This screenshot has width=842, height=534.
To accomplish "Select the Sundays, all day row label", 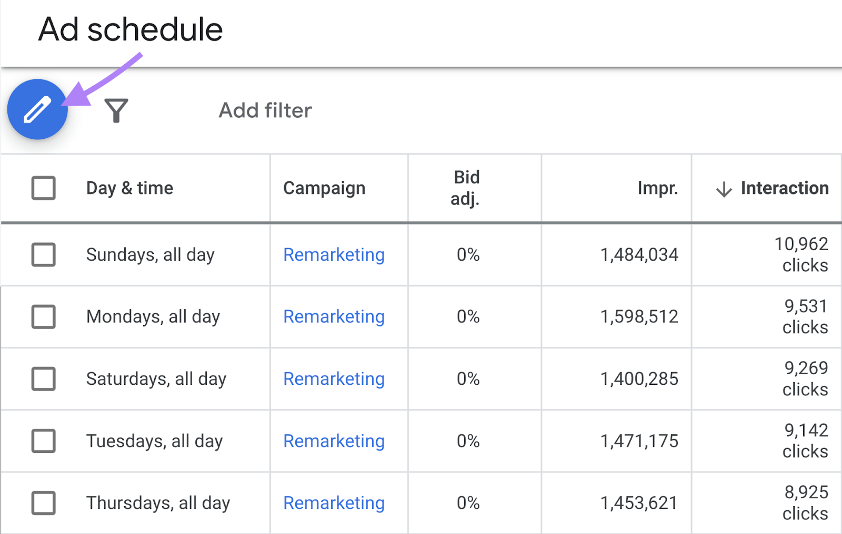I will pos(151,254).
